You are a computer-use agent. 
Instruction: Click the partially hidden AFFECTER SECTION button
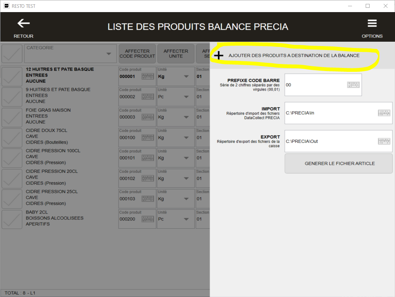[x=203, y=53]
